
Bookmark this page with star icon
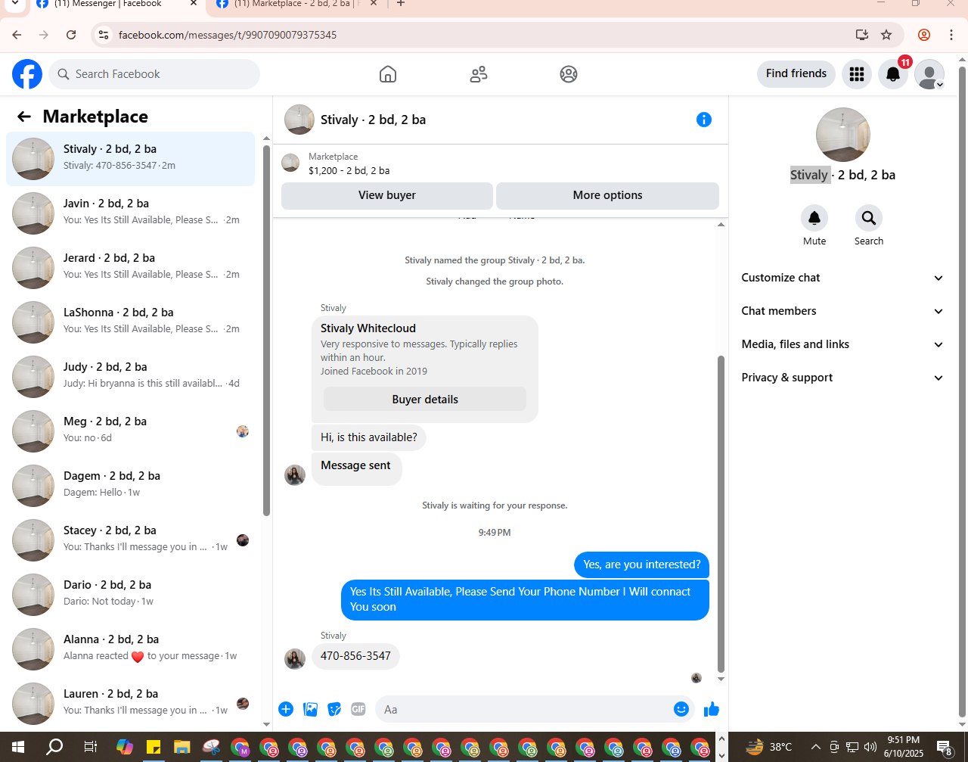(886, 35)
